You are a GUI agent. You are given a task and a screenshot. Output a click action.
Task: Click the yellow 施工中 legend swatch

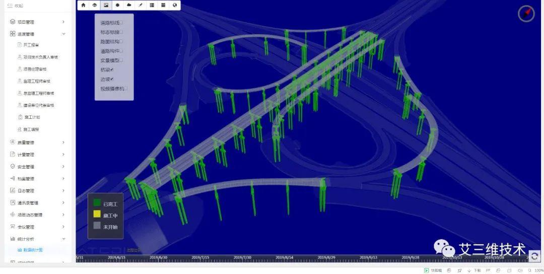(x=97, y=214)
